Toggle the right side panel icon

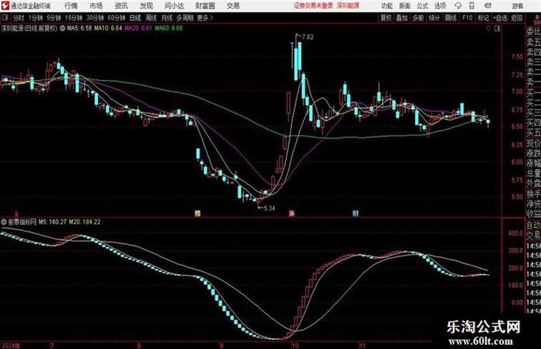point(497,29)
